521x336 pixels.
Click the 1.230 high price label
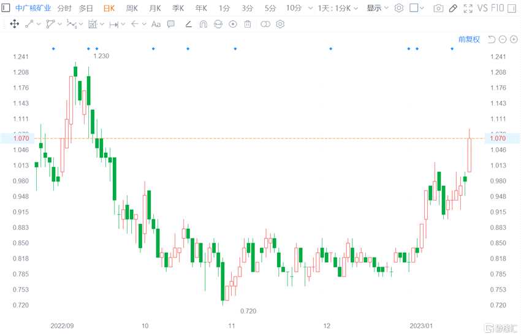101,56
